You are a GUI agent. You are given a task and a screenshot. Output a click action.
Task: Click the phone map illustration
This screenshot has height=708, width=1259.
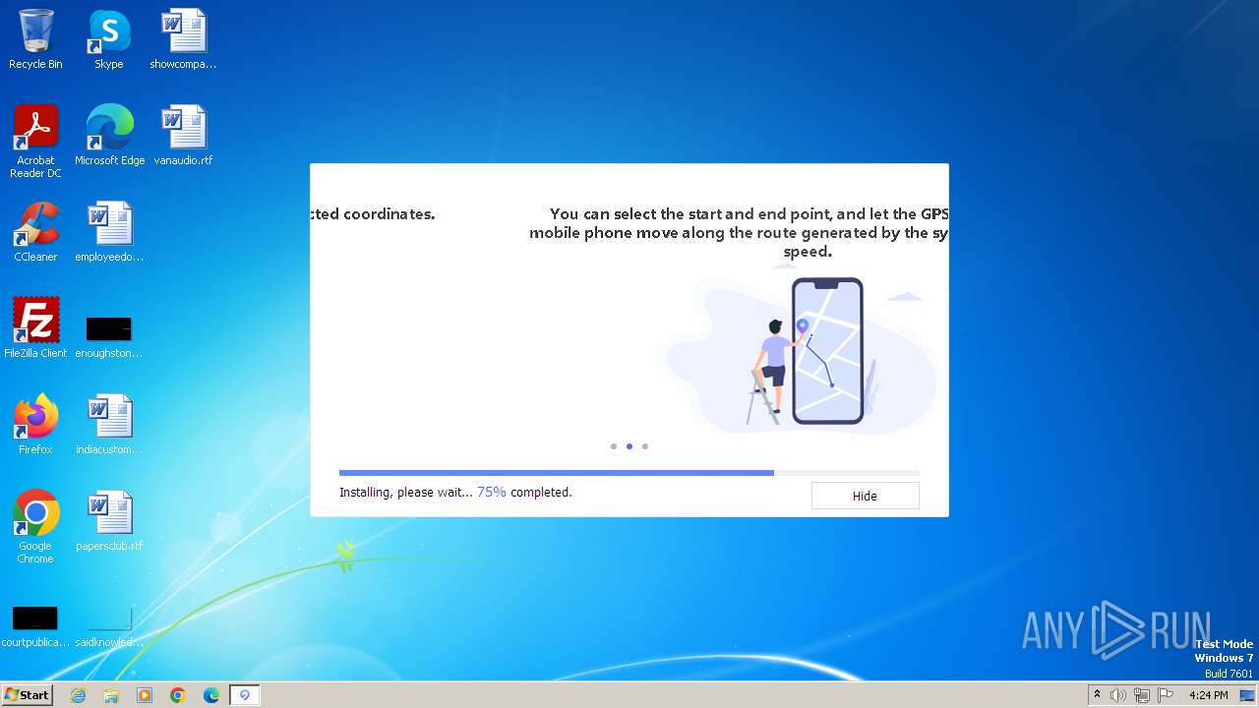pos(827,351)
